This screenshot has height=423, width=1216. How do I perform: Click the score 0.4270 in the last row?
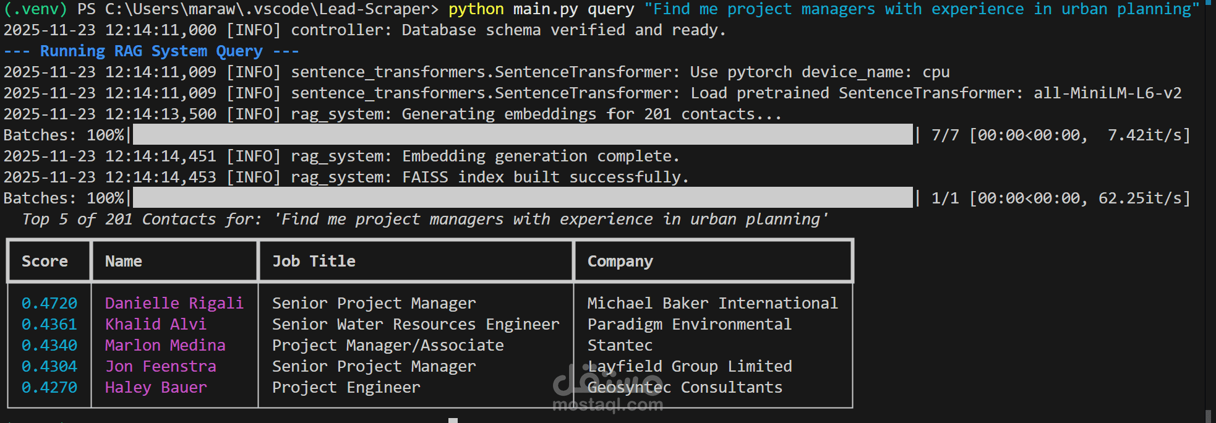49,387
